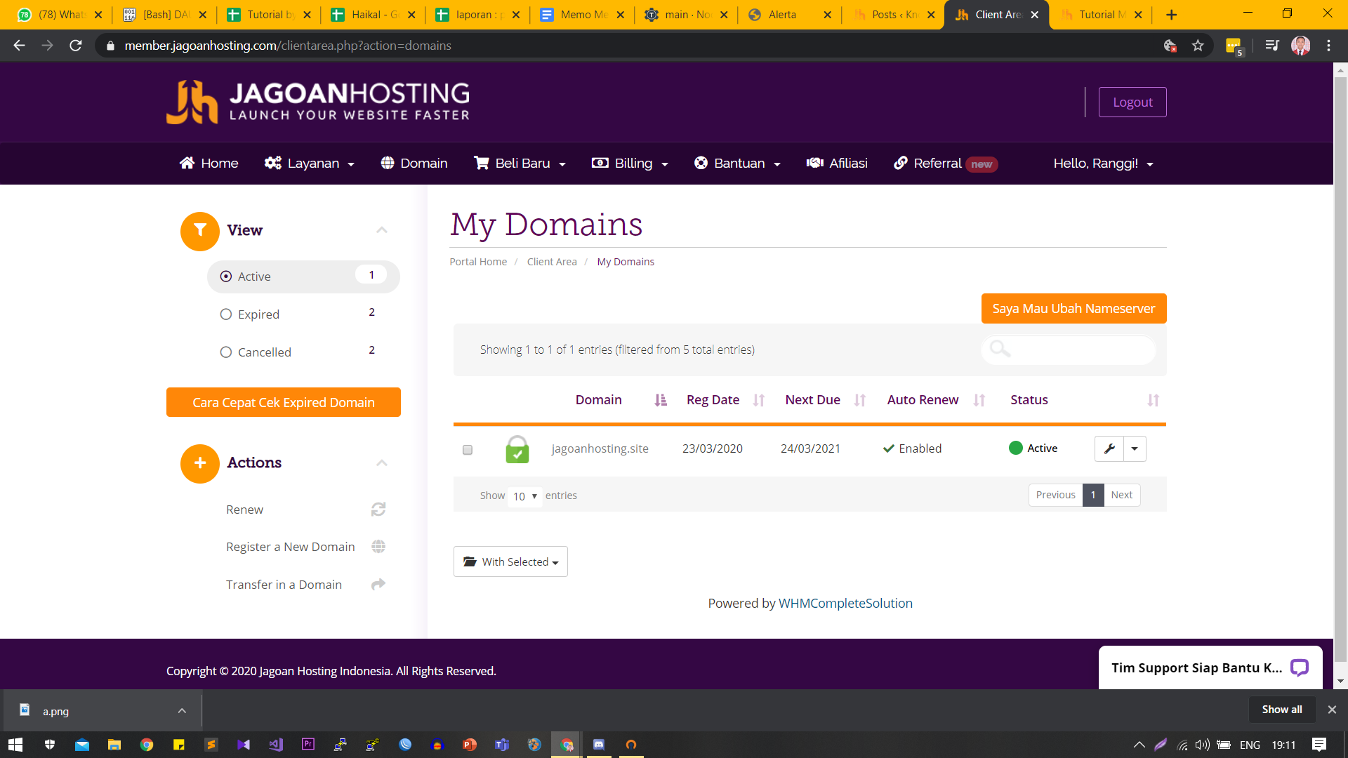The image size is (1348, 758).
Task: Open Referral in navigation menu
Action: (945, 164)
